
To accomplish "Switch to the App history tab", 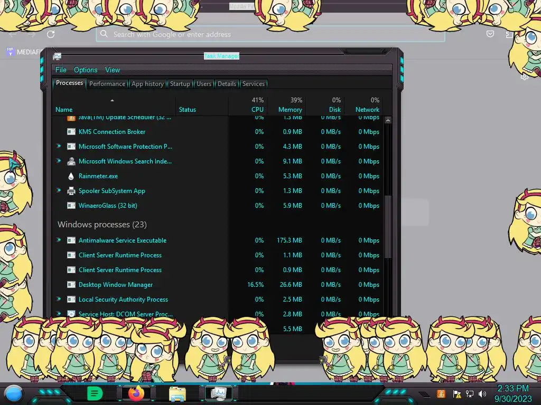I will pos(147,84).
